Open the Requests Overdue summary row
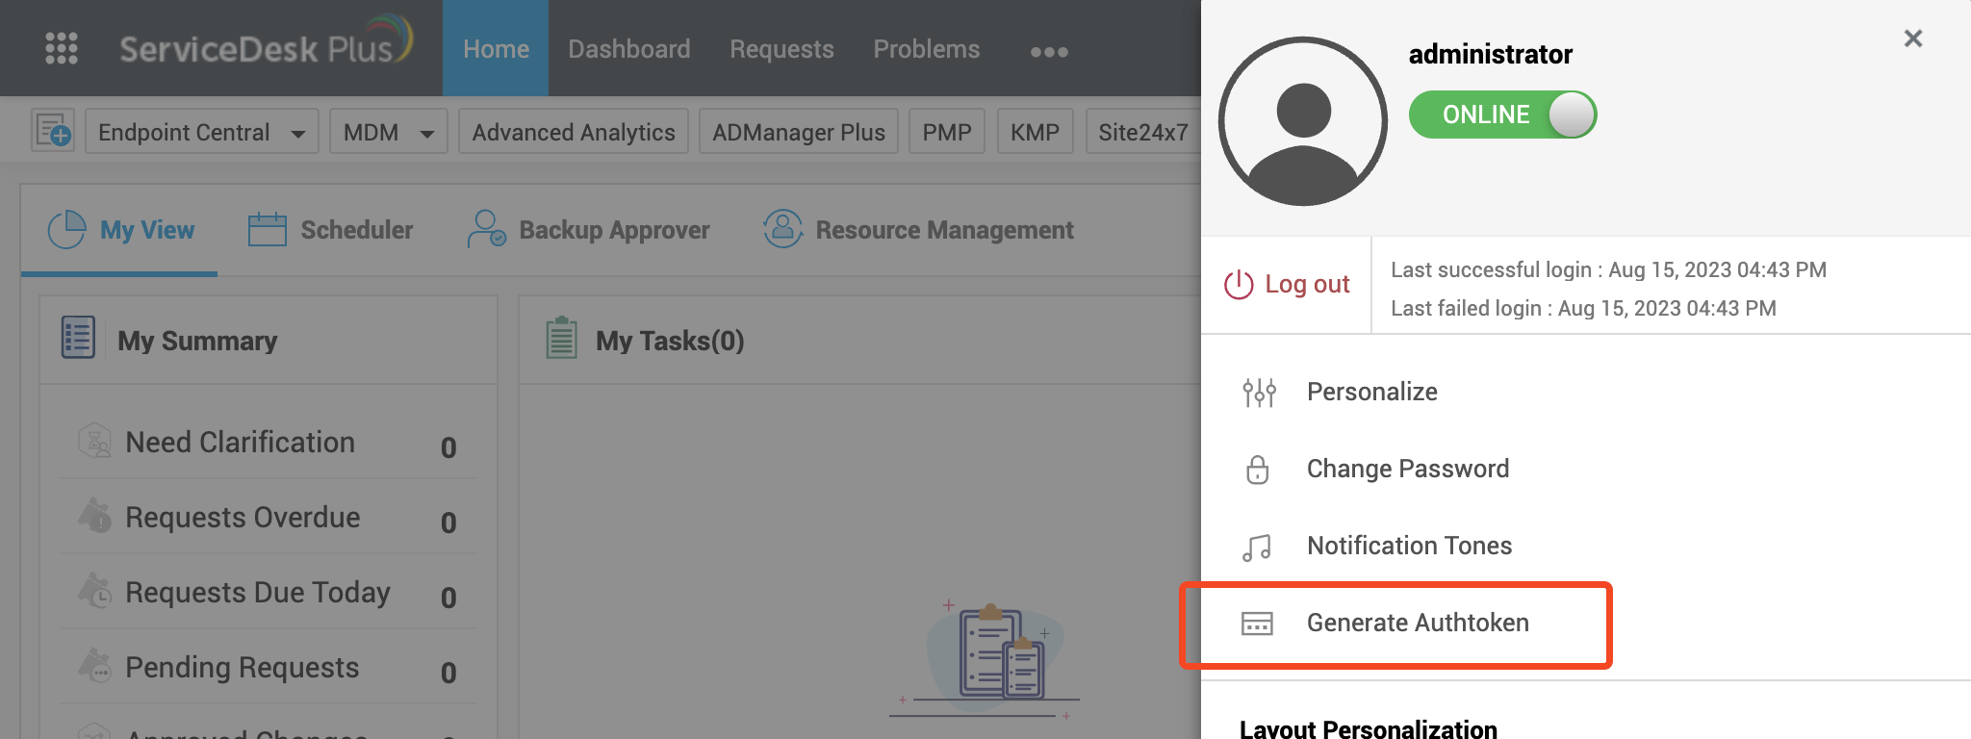 coord(269,517)
